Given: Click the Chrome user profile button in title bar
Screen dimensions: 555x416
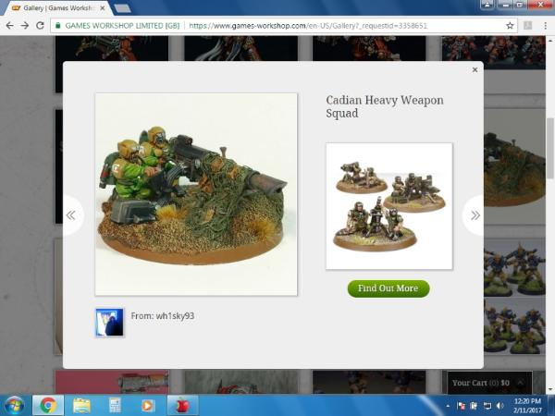Looking at the screenshot, I should 487,5.
